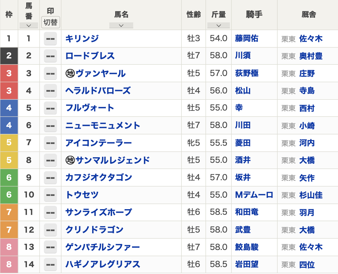This screenshot has height=274, width=338.
Task: Open horse page for ヴァンヤール
Action: (101, 74)
